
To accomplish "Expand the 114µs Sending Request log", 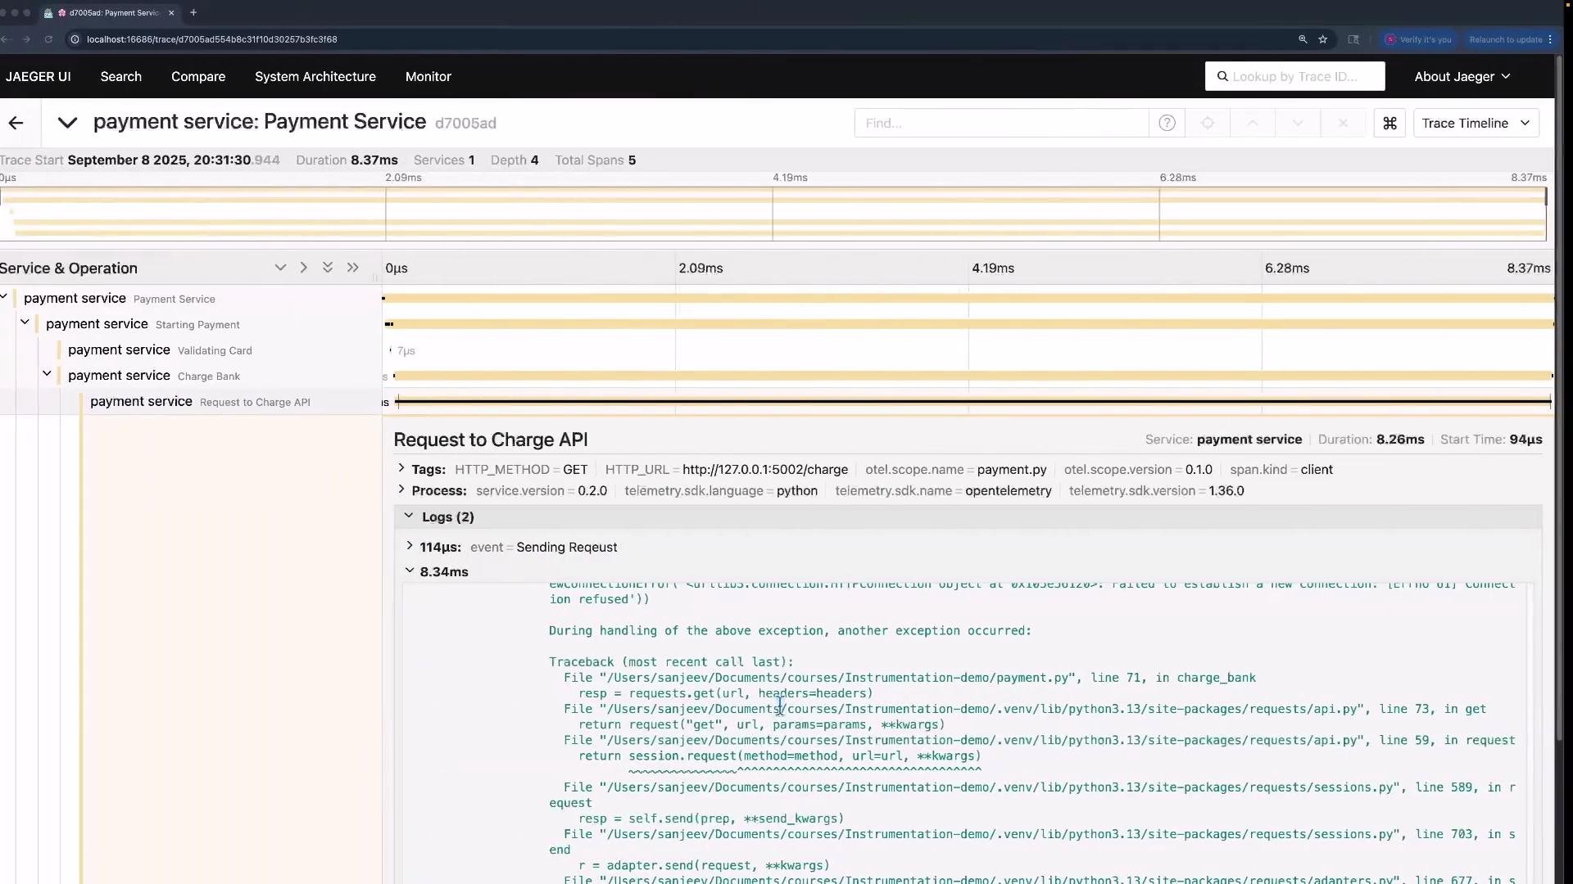I will 410,546.
